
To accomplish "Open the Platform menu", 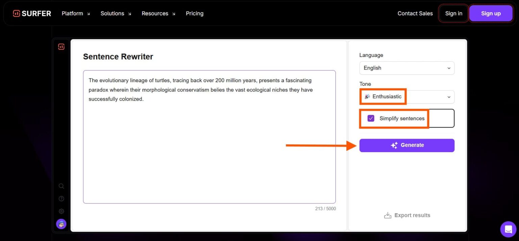I will [72, 13].
